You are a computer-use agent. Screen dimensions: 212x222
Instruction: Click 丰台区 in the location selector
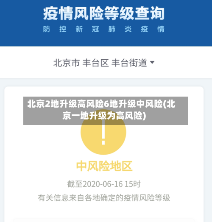tap(95, 63)
